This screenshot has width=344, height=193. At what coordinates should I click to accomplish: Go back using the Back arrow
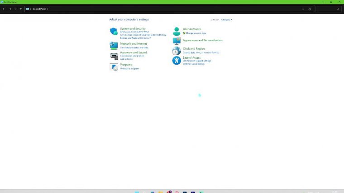pyautogui.click(x=4, y=9)
